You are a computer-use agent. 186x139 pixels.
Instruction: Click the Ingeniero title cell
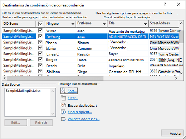pyautogui.click(x=128, y=66)
